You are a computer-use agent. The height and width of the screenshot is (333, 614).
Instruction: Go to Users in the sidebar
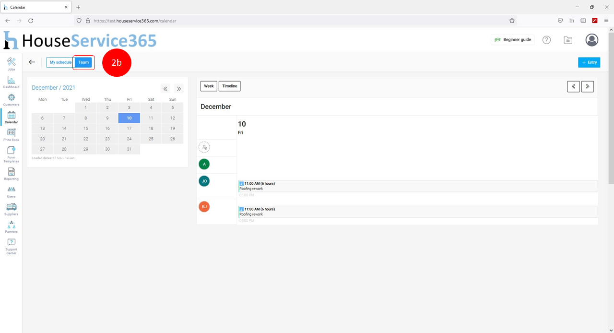point(11,191)
